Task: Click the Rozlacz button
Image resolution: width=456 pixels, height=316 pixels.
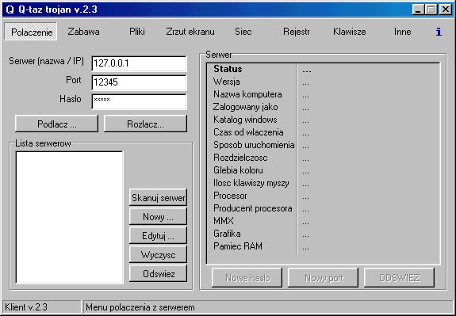Action: (145, 124)
